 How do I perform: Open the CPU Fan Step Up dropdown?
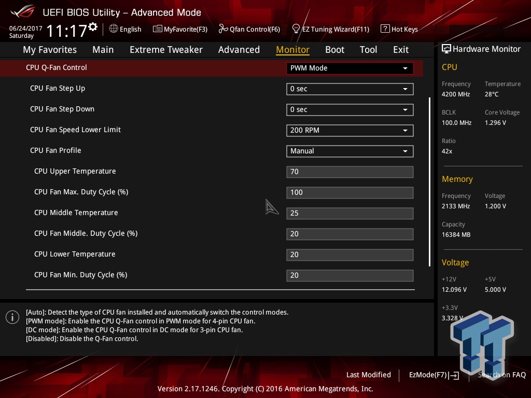point(350,89)
